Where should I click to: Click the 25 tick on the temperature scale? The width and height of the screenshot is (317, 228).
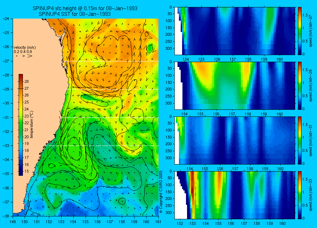27,102
